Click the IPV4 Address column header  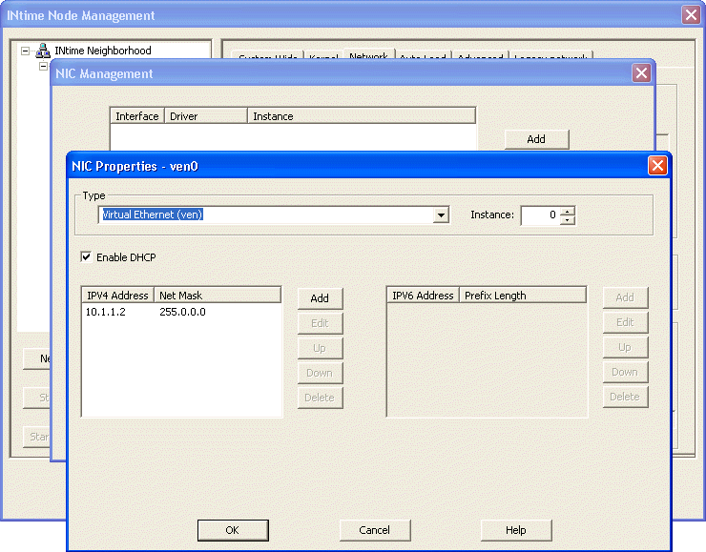(x=117, y=296)
